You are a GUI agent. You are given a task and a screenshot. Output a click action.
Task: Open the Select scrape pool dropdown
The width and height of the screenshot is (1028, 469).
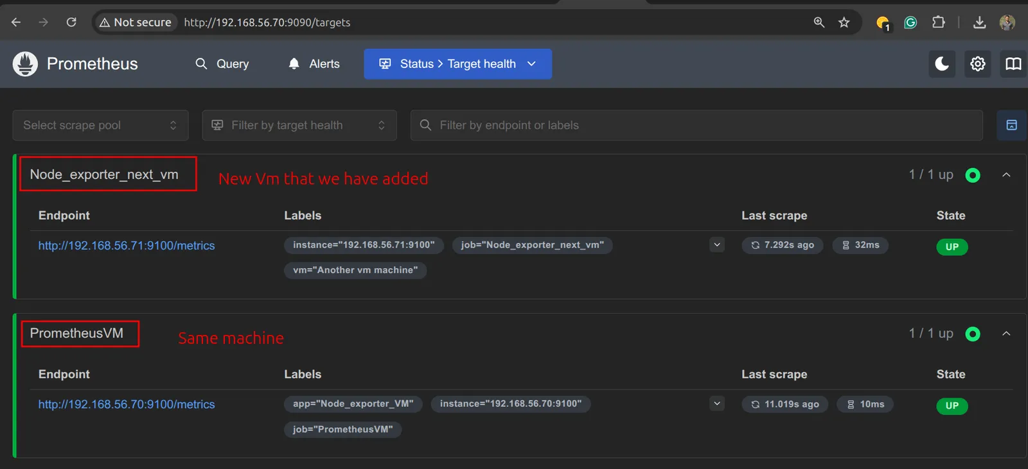[100, 125]
